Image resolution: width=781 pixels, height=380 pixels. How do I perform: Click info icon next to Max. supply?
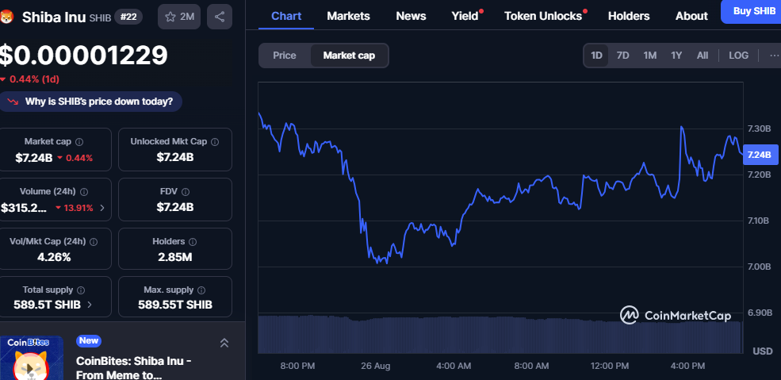point(201,290)
